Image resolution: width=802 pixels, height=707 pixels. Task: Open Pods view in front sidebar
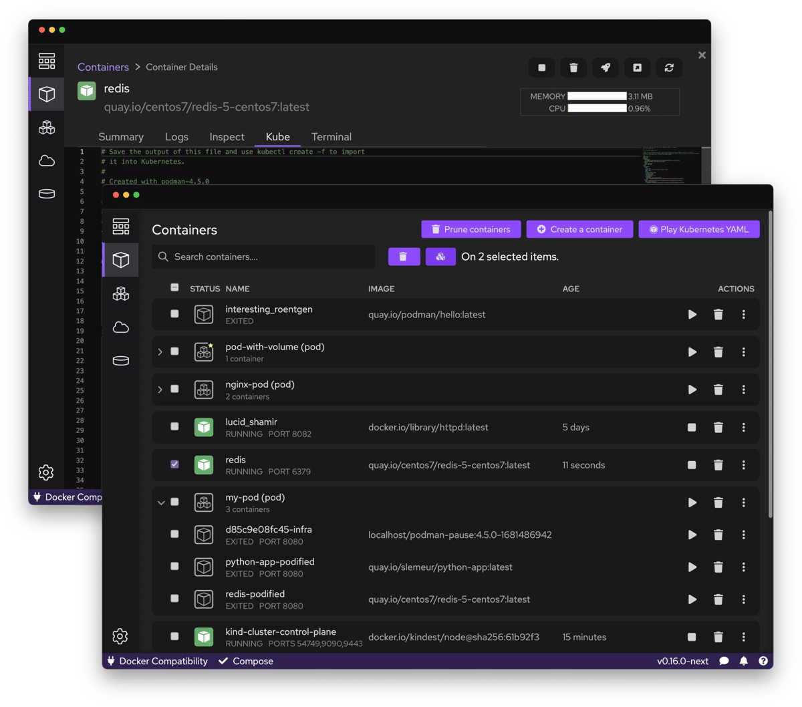pos(120,294)
